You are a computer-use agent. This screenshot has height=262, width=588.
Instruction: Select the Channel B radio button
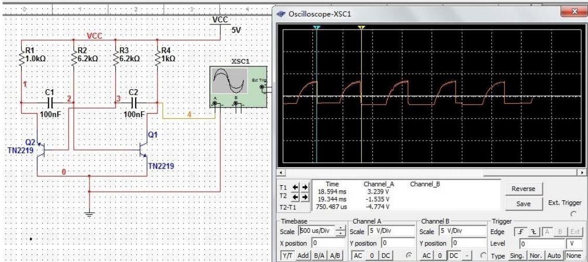coord(484,255)
